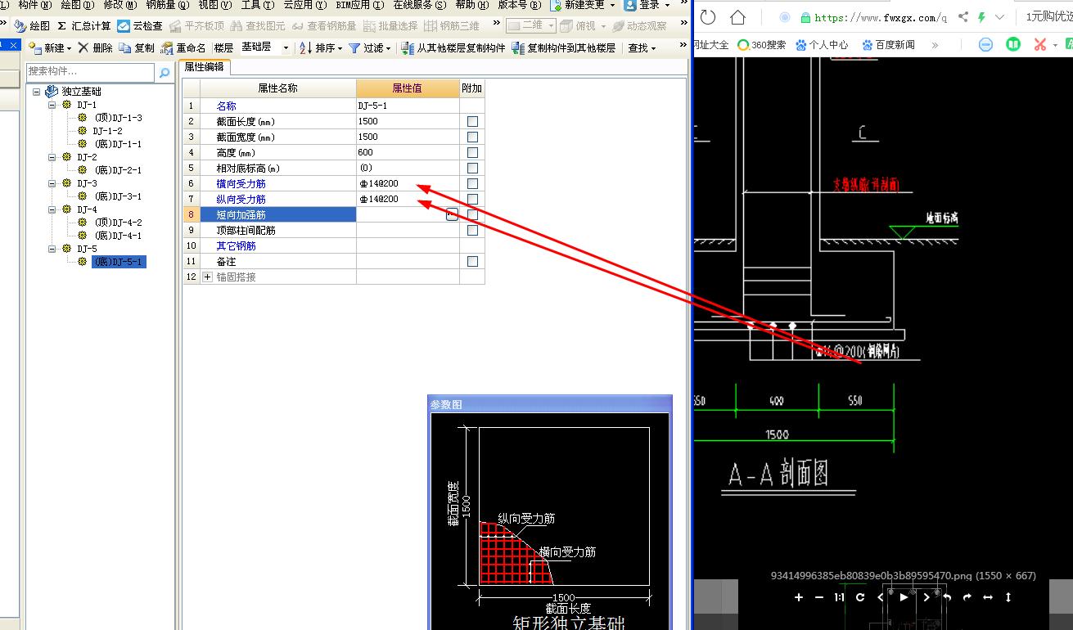
Task: Select DJ-1-2 in component tree
Action: point(107,131)
